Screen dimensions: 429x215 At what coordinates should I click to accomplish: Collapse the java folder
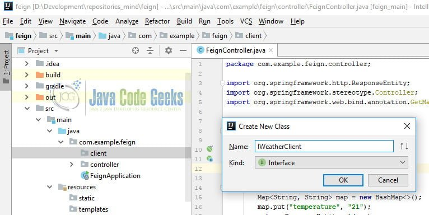[49, 131]
